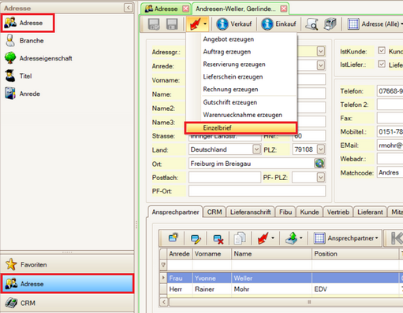Click the Telefon 2 input field
This screenshot has height=313, width=403.
pyautogui.click(x=390, y=105)
